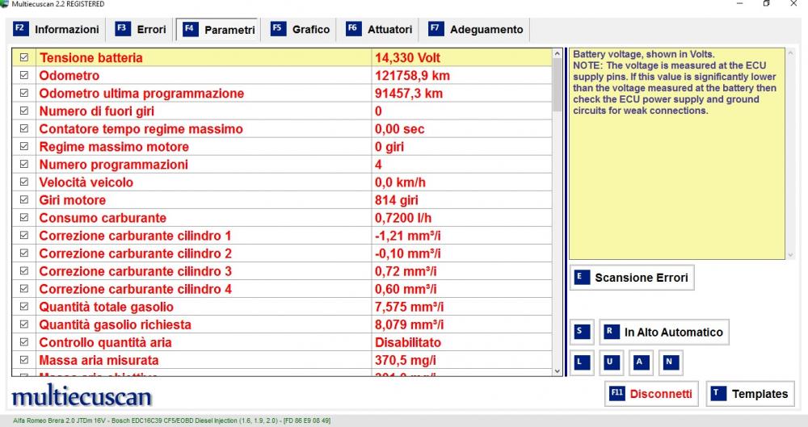Click description panel scroll up arrow
The width and height of the screenshot is (808, 427).
pos(790,52)
